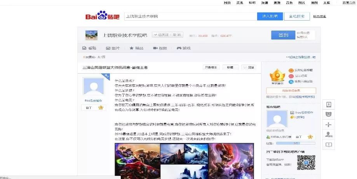357x179 pixels.
Task: Open 资讯 in top navigation
Action: (x=240, y=3)
